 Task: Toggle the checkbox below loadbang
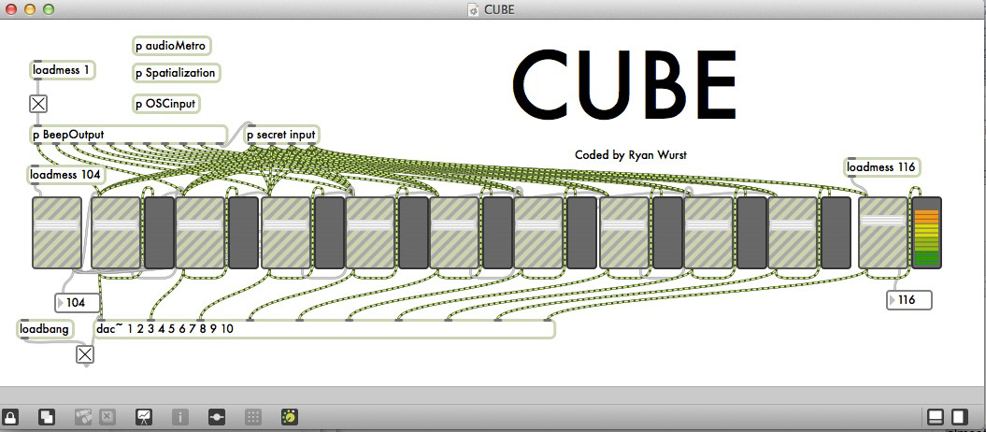[85, 354]
